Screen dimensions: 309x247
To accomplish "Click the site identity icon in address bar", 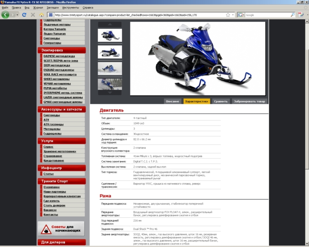I will coord(51,15).
